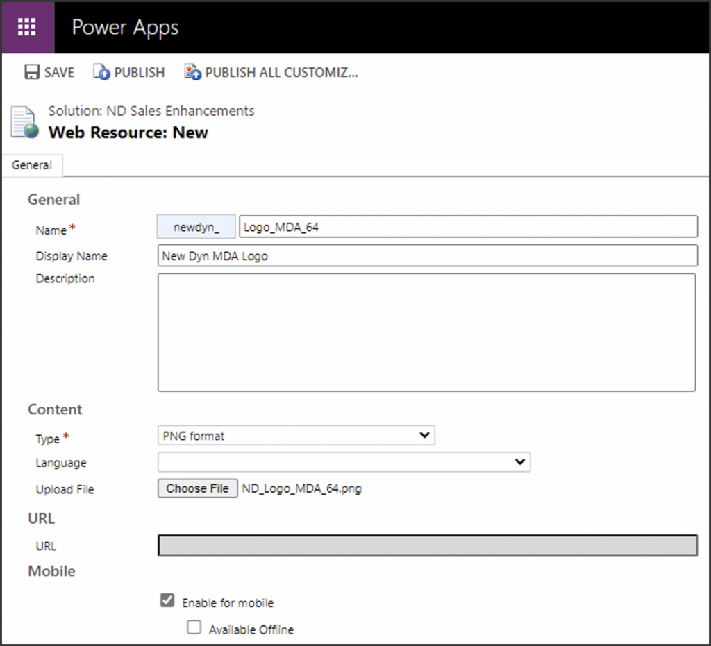The height and width of the screenshot is (646, 711).
Task: Click the Upload File label
Action: tap(65, 490)
